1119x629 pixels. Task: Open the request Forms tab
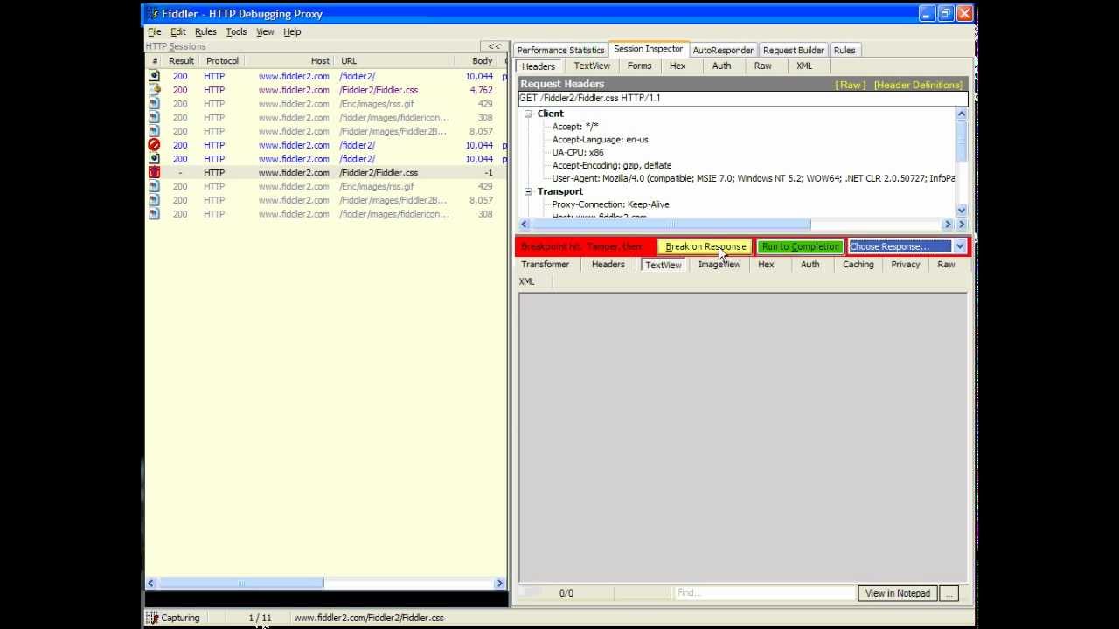[639, 66]
